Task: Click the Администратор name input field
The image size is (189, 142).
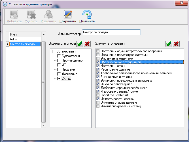Action: (111, 32)
